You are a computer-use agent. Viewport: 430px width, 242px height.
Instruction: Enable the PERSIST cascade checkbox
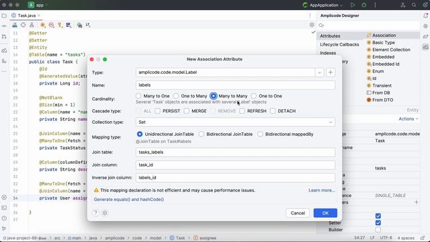tap(157, 111)
